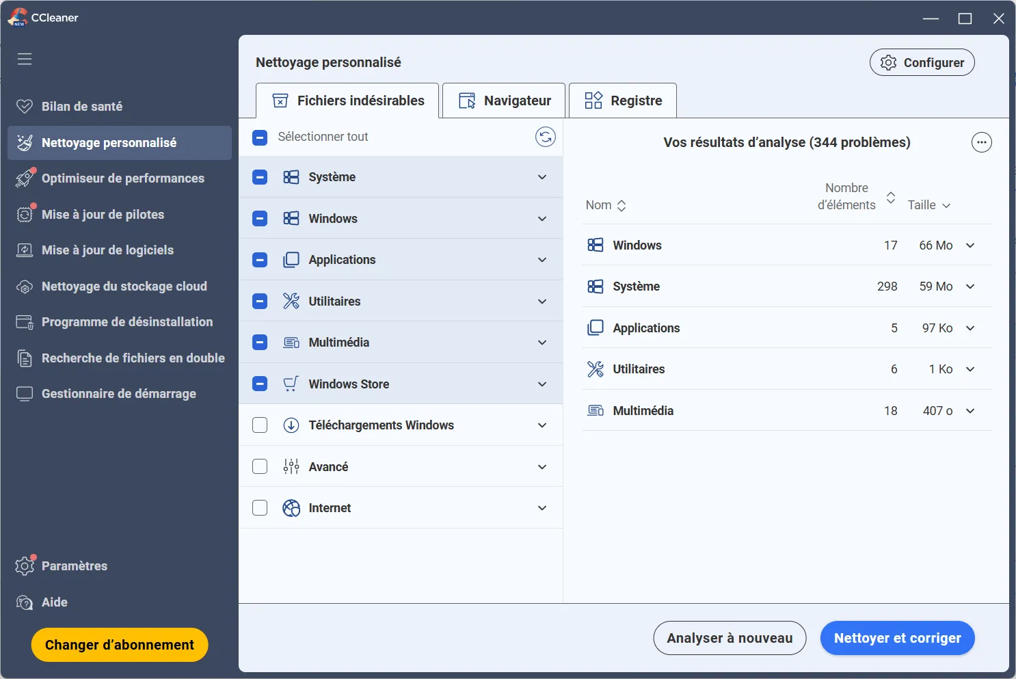
Task: Open Gestionnaire de démarrage in the sidebar
Action: click(120, 394)
